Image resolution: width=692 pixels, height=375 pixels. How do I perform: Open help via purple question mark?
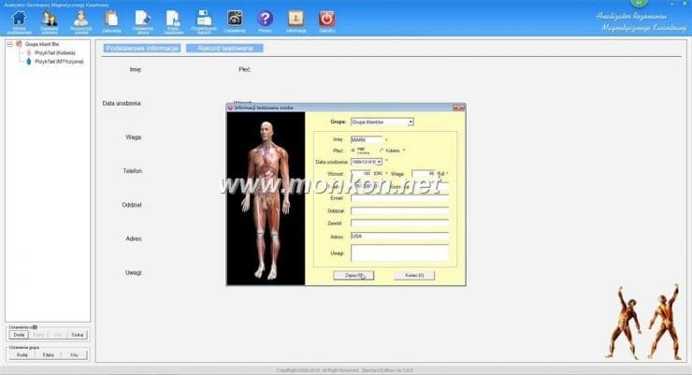(x=266, y=19)
